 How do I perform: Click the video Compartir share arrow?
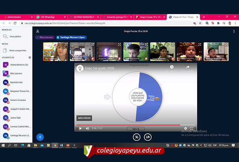188,67
